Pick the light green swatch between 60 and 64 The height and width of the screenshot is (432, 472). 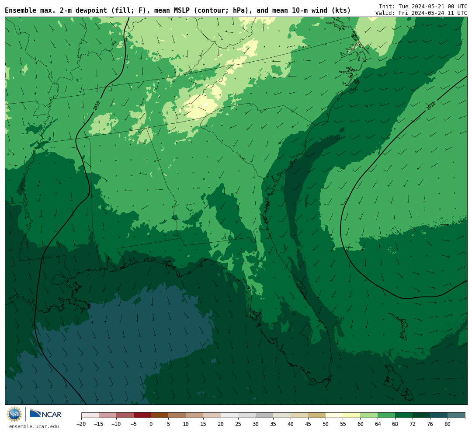(369, 415)
